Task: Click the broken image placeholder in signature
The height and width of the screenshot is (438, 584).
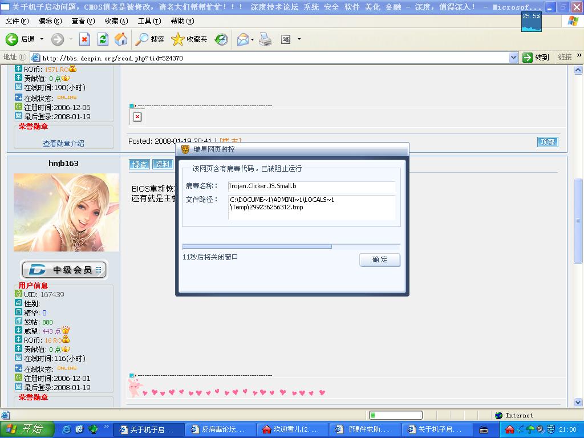Action: [137, 117]
